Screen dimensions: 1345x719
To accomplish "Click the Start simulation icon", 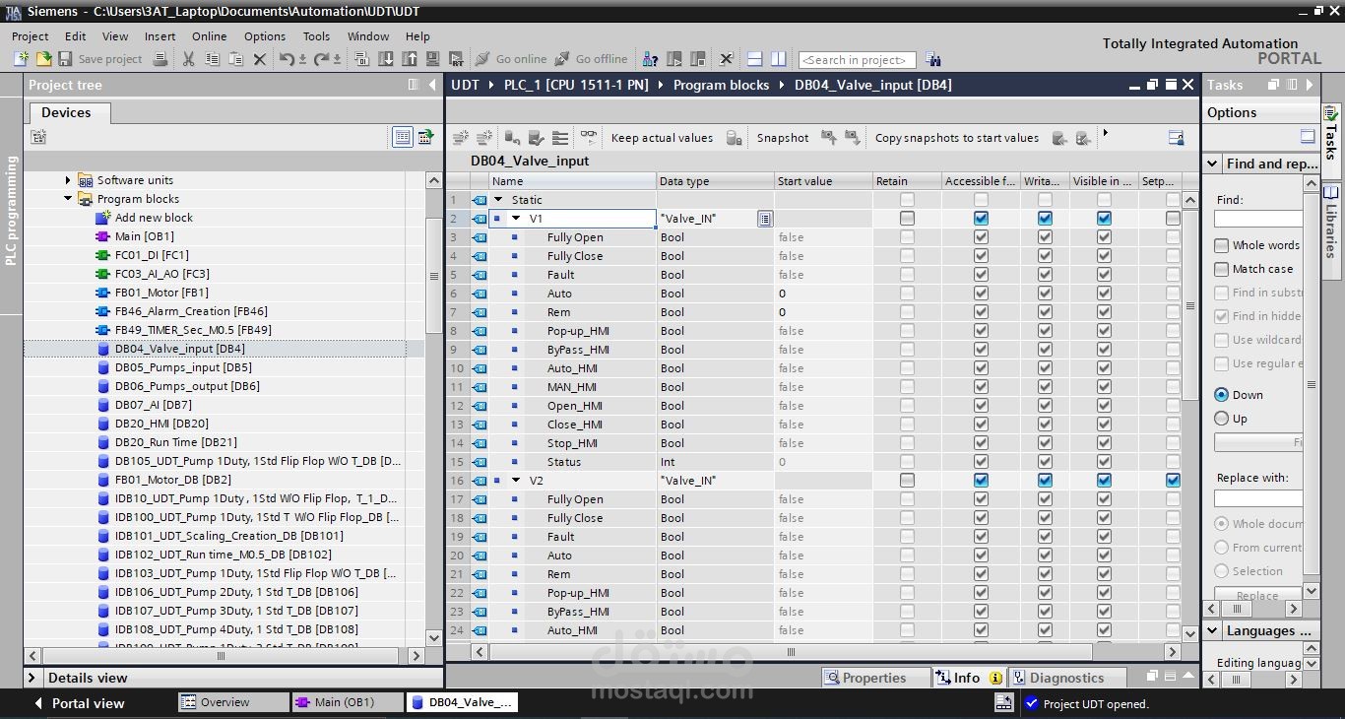I will pos(432,59).
